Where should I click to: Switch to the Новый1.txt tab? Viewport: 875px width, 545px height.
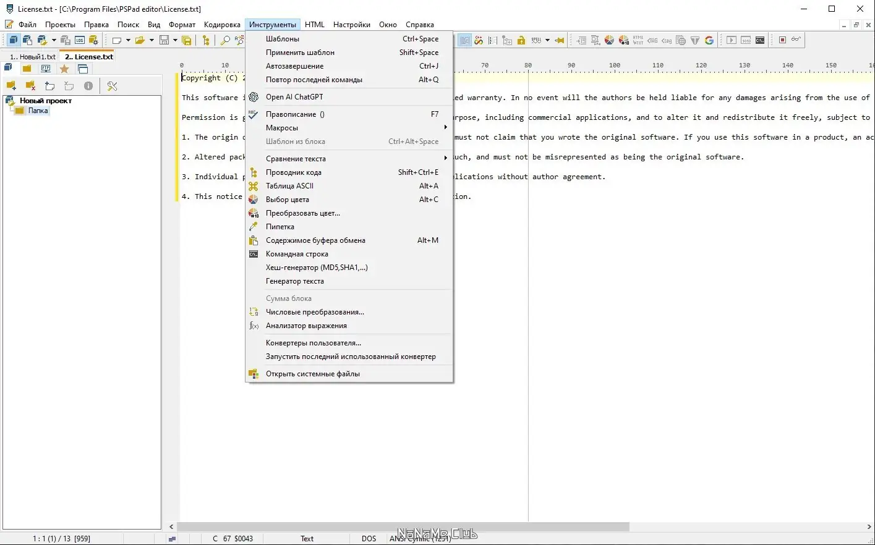tap(33, 57)
